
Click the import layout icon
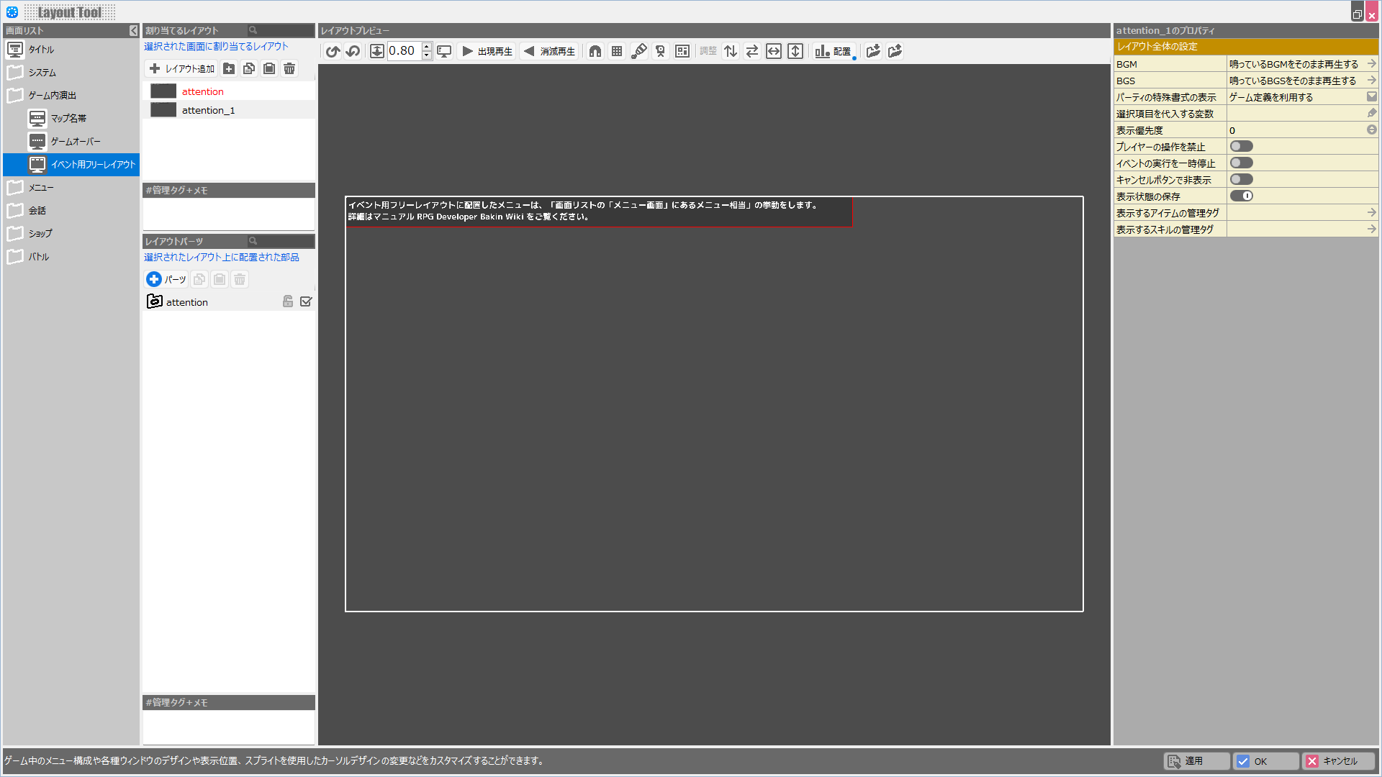[873, 51]
